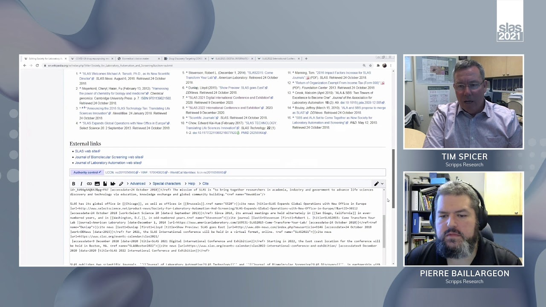Click the Authority control link
Screen dimensions: 546x307
click(x=86, y=172)
